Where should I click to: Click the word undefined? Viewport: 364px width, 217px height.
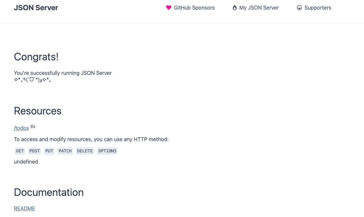coord(26,162)
